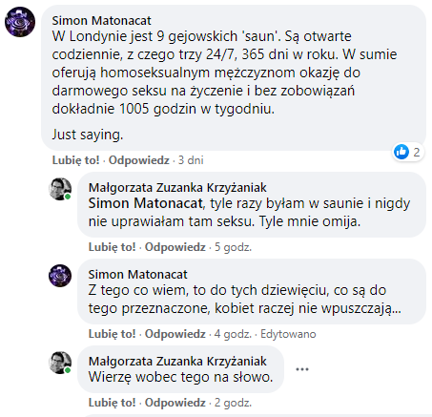Open Simon Matonacat's avatar on nested reply
The image size is (432, 417).
(x=60, y=276)
